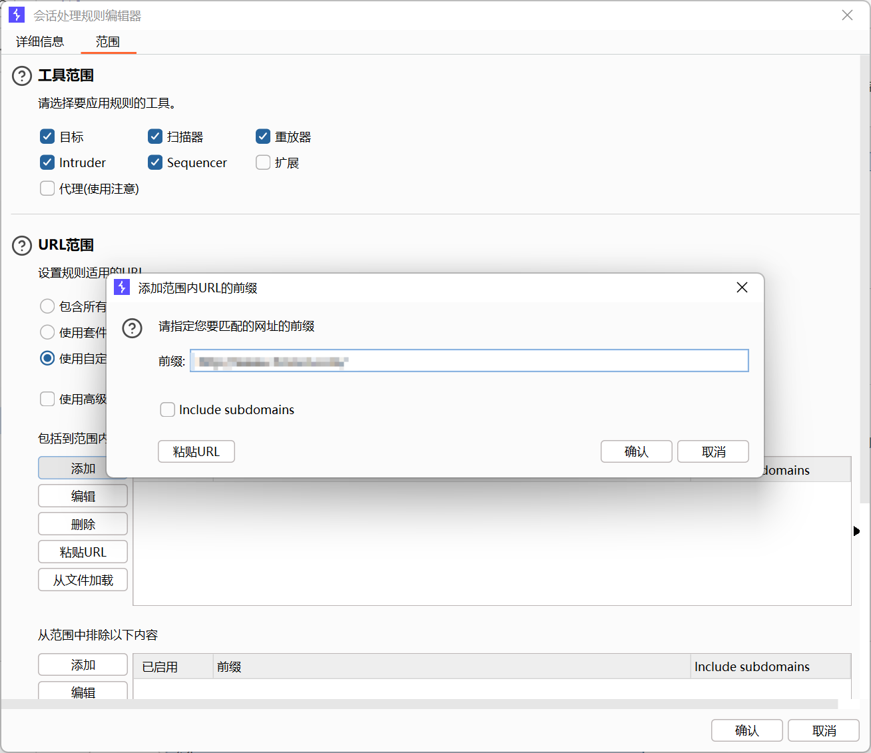Toggle the Intruder checkbox

point(47,162)
